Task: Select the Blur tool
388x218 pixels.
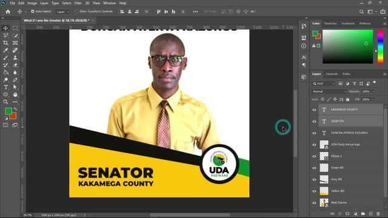Action: (15, 73)
